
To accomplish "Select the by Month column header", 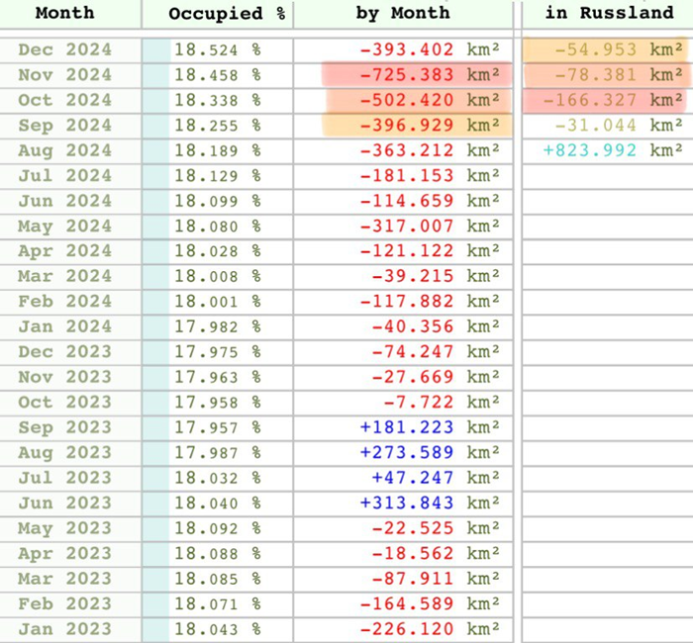I will click(402, 14).
